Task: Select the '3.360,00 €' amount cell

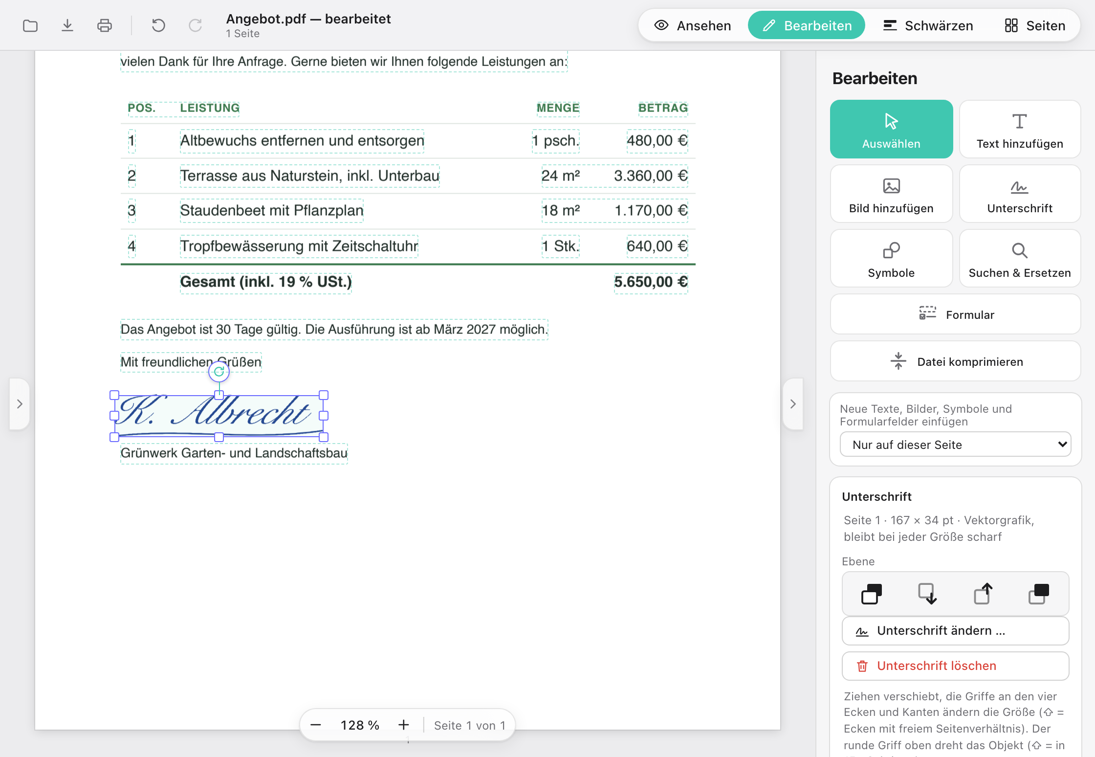Action: click(x=651, y=176)
